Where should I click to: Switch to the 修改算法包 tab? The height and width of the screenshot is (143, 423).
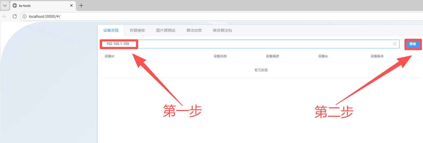tap(222, 30)
